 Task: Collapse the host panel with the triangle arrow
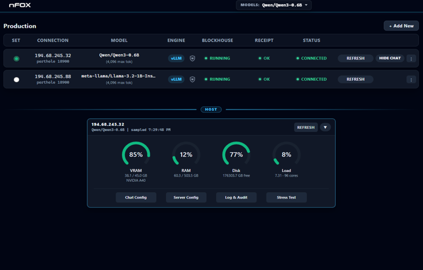(x=325, y=127)
